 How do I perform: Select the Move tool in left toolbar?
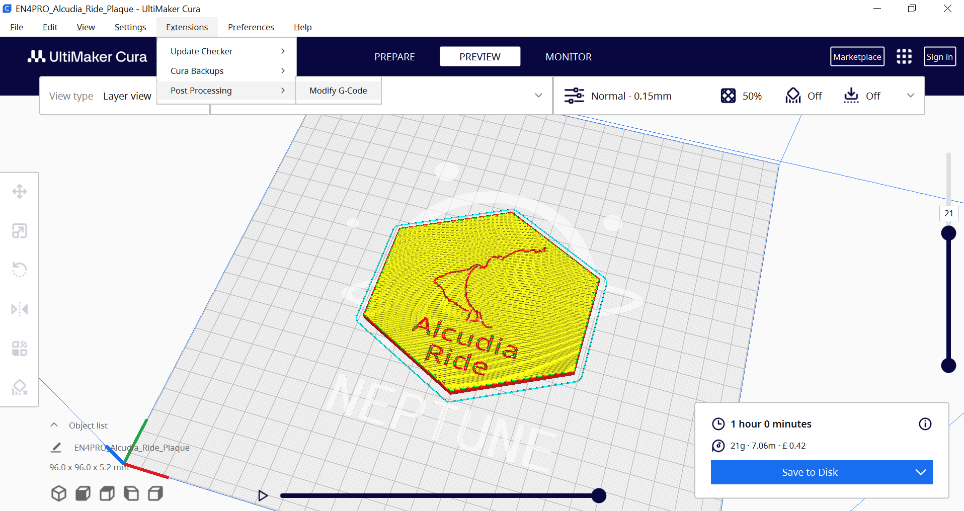20,192
